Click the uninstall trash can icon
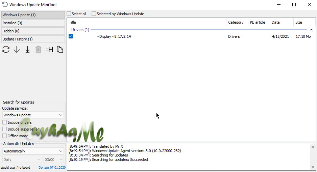317x172 pixels. click(38, 49)
